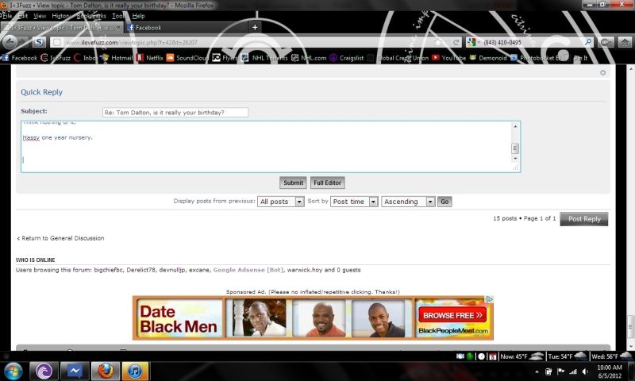The width and height of the screenshot is (635, 381).
Task: Submit the quick reply
Action: [293, 183]
